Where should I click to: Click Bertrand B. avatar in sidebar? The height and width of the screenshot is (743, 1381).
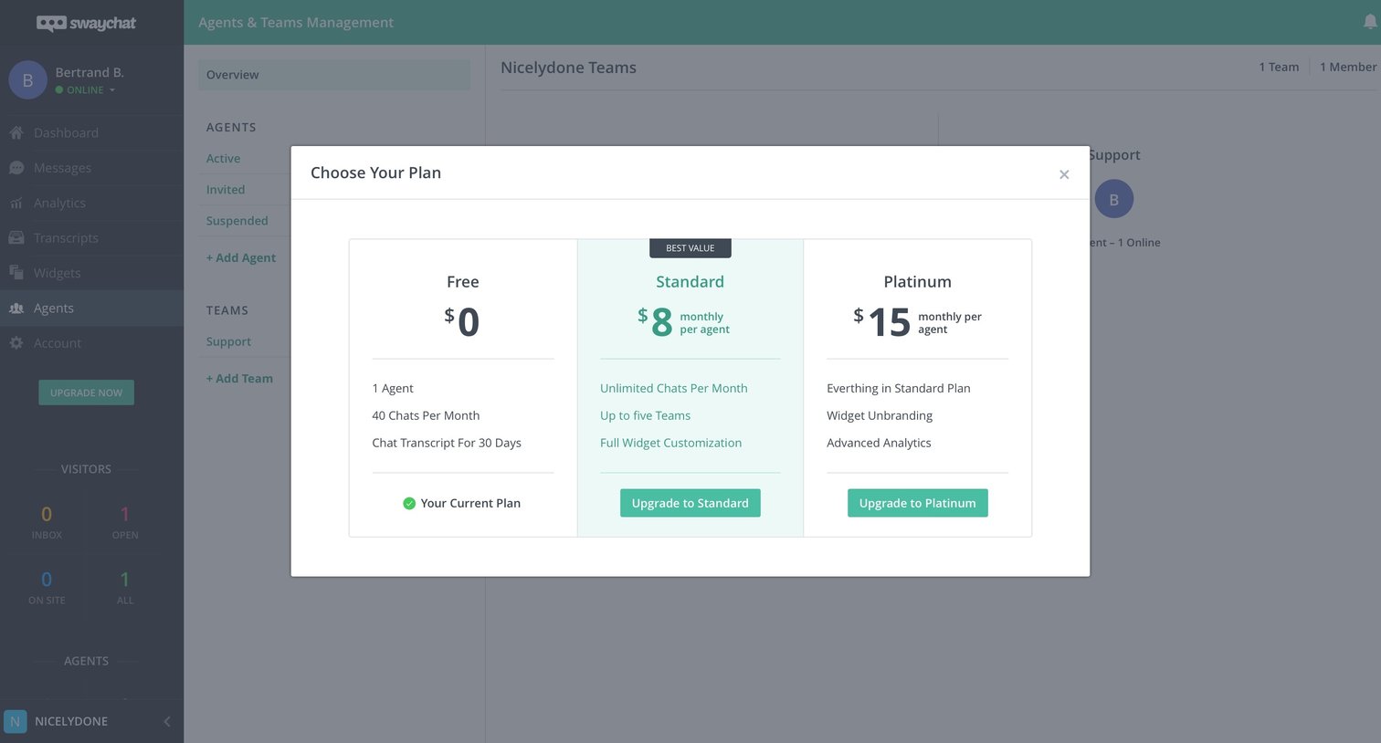(x=27, y=80)
